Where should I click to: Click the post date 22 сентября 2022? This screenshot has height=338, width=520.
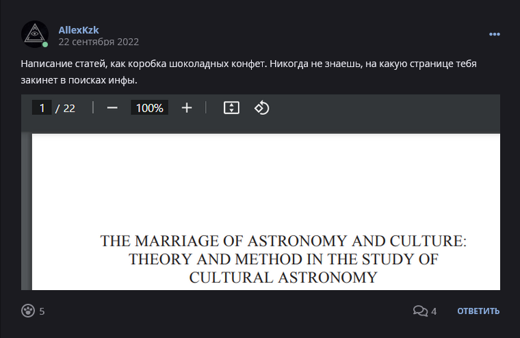[99, 42]
